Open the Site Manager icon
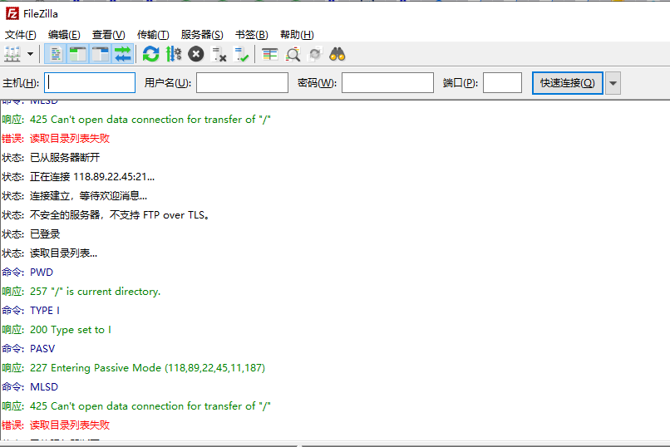This screenshot has height=447, width=670. click(x=12, y=54)
